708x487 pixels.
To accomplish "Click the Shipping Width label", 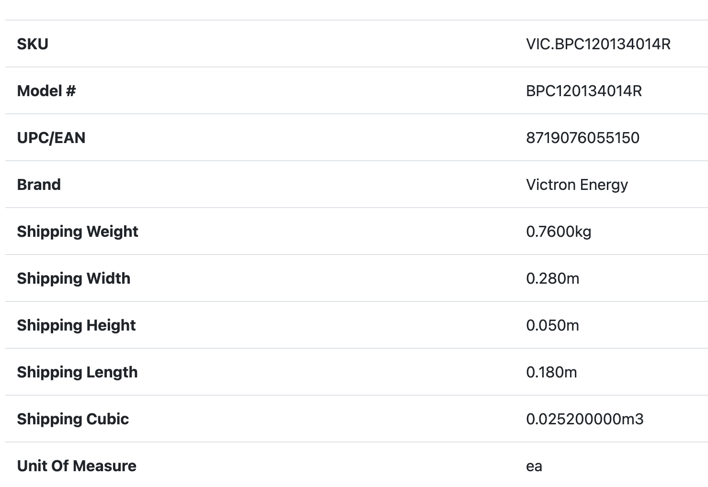I will point(74,278).
